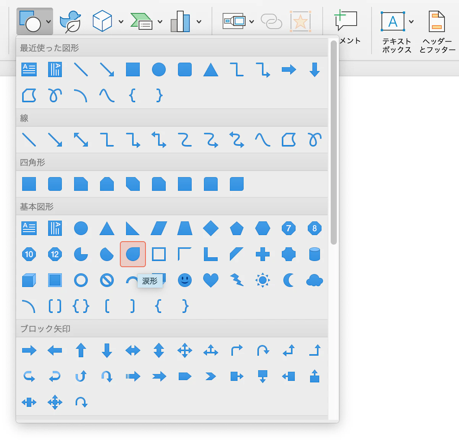Open the Icons duck-and-leaf toolbar button
This screenshot has width=459, height=445.
[x=71, y=21]
